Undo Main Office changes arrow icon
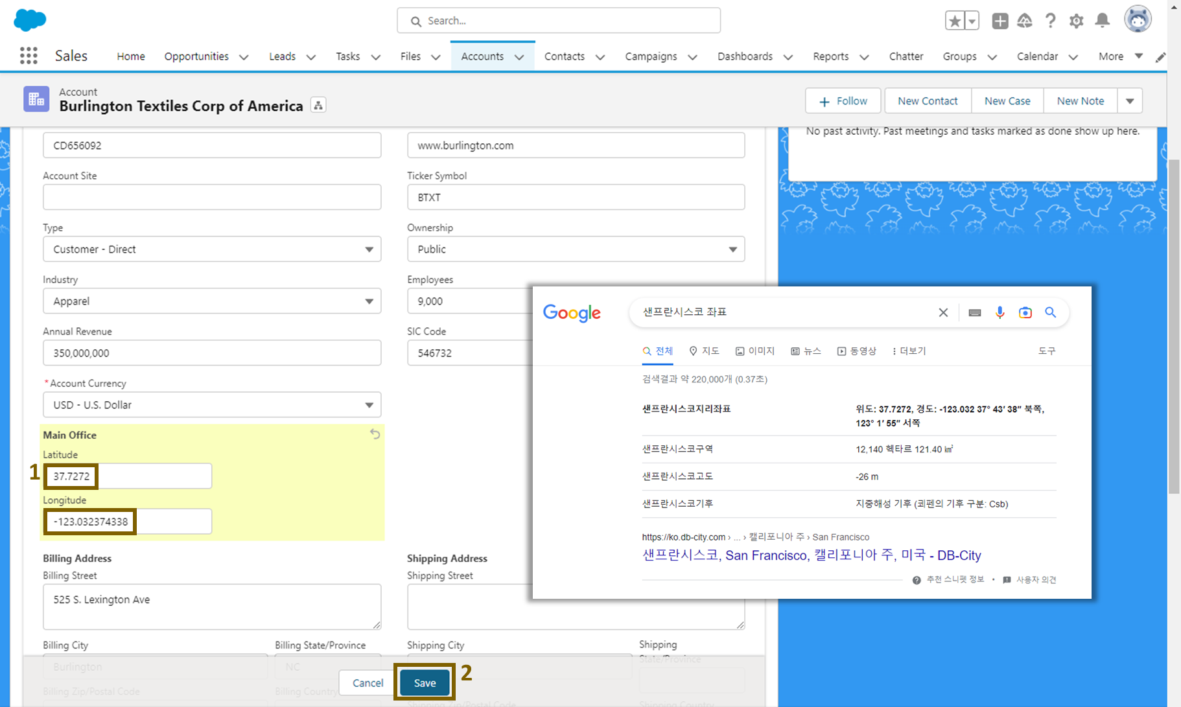1181x707 pixels. pos(375,434)
